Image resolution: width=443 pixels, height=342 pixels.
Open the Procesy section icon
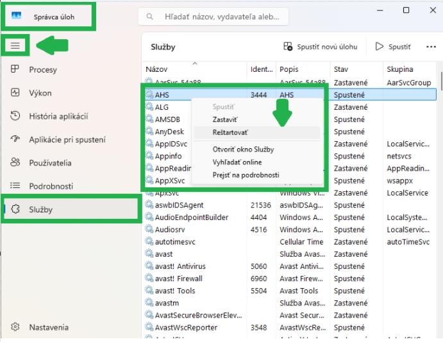coord(15,69)
